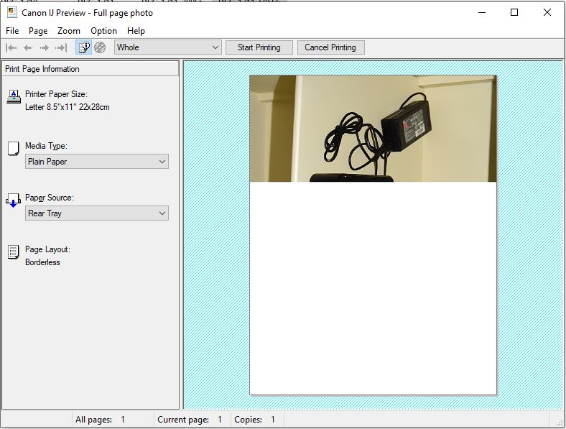The width and height of the screenshot is (566, 429).
Task: Click the Media Type paper icon
Action: coord(13,149)
